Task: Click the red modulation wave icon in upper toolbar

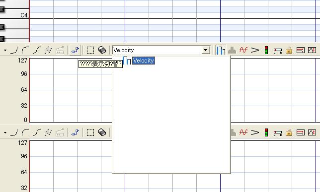Action: point(243,50)
